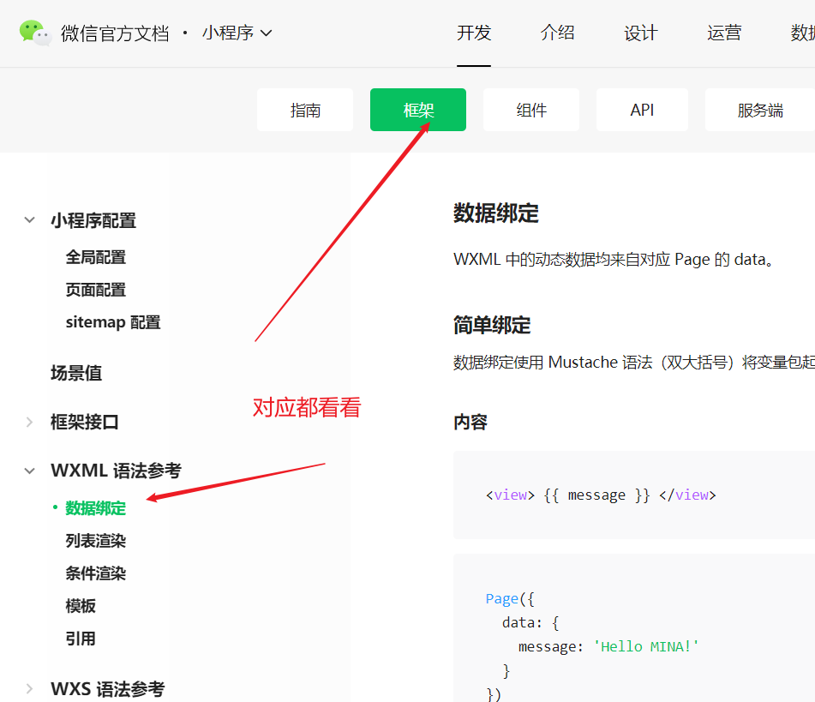Select the 框架 tab button
The height and width of the screenshot is (702, 815).
tap(417, 110)
